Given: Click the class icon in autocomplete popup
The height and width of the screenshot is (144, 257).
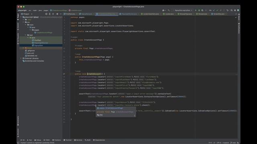Looking at the screenshot, I should pos(98,108).
